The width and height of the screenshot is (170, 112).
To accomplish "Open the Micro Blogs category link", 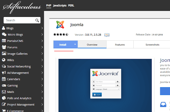I will (x=15, y=35).
